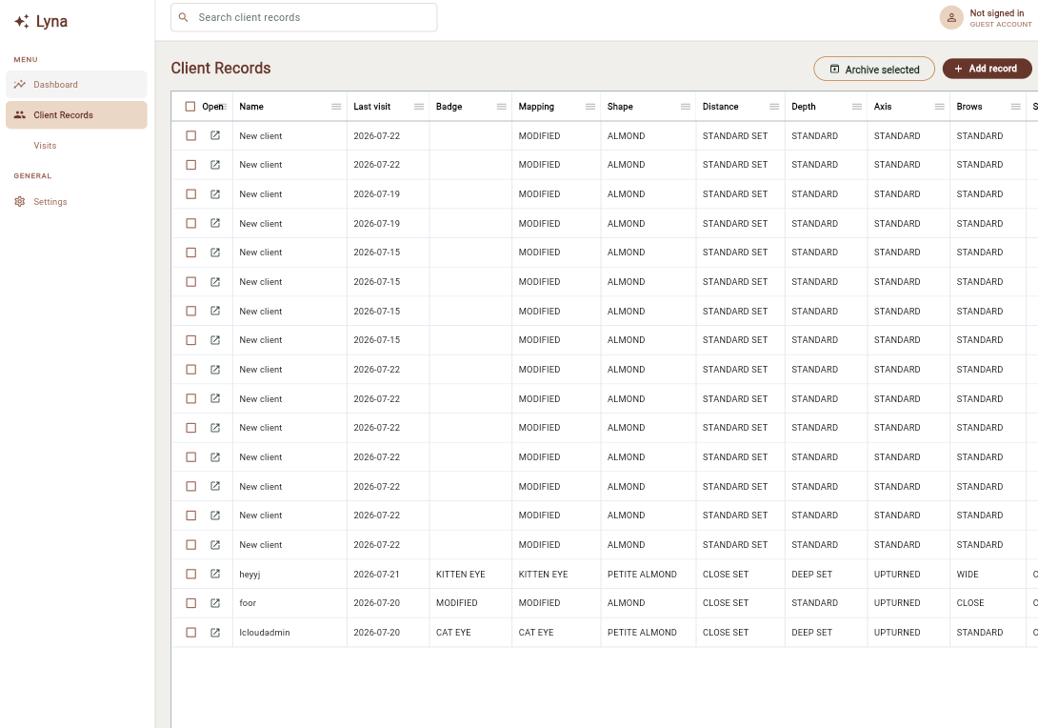
Task: Open the Last visit column menu
Action: click(419, 107)
